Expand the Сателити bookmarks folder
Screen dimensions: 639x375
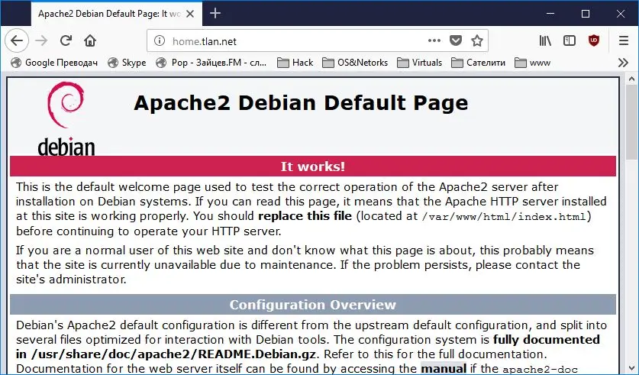[478, 63]
